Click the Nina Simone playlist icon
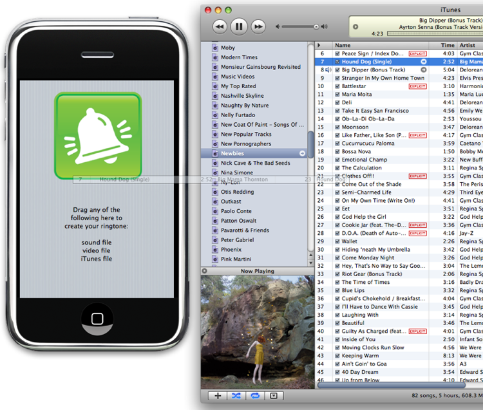The image size is (483, 410). (215, 173)
